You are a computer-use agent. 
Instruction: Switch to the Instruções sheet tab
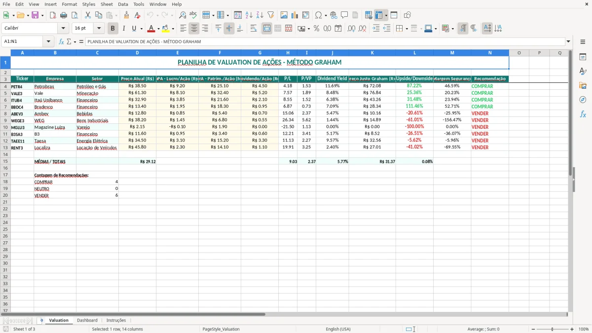(116, 321)
